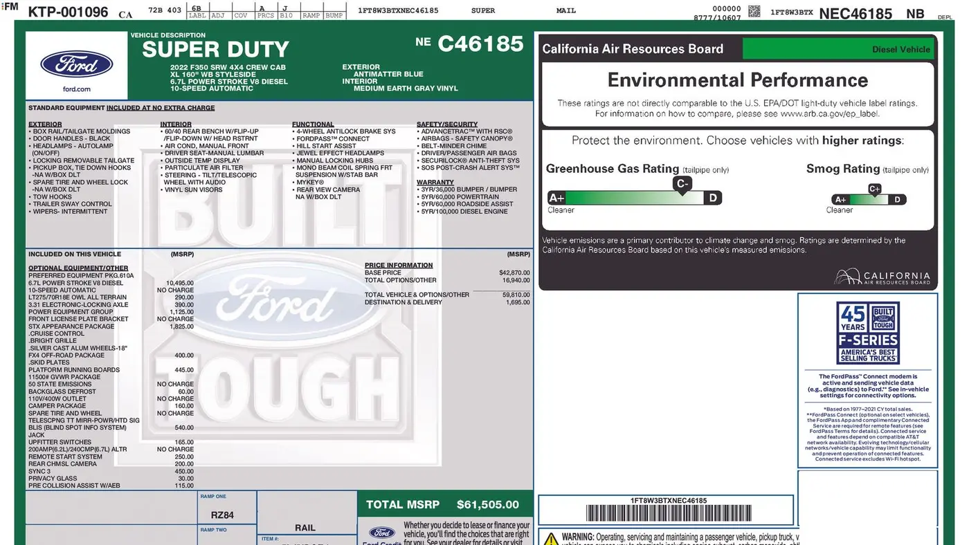Select the base price $42,870.00

(x=514, y=272)
